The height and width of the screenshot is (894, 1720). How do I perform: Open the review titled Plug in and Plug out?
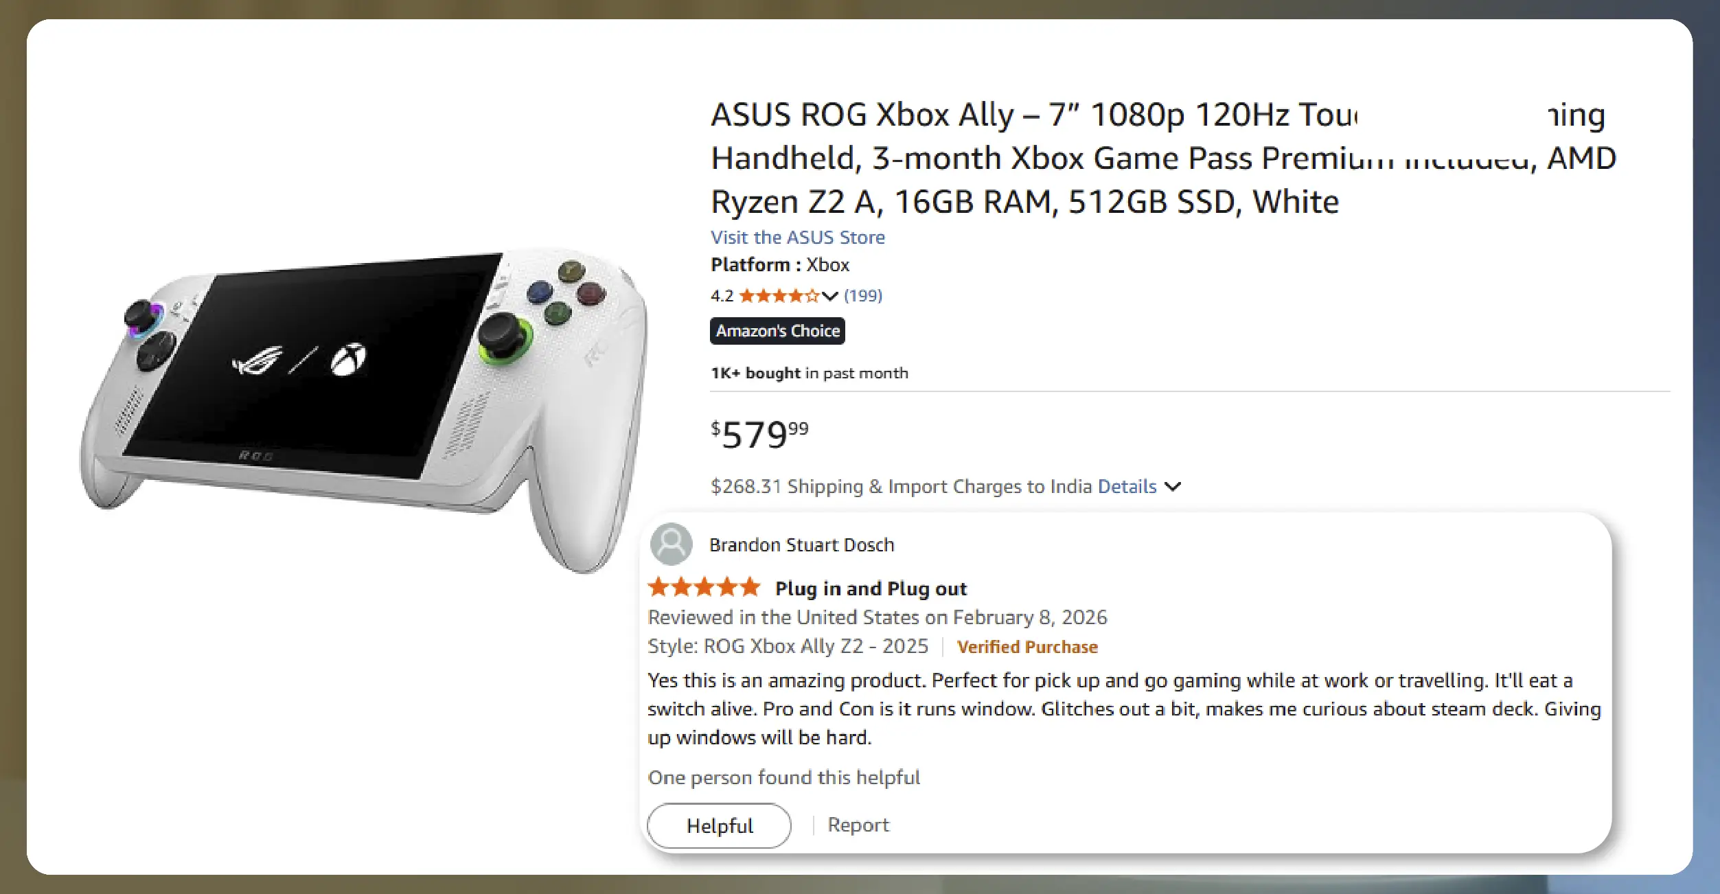pos(871,589)
